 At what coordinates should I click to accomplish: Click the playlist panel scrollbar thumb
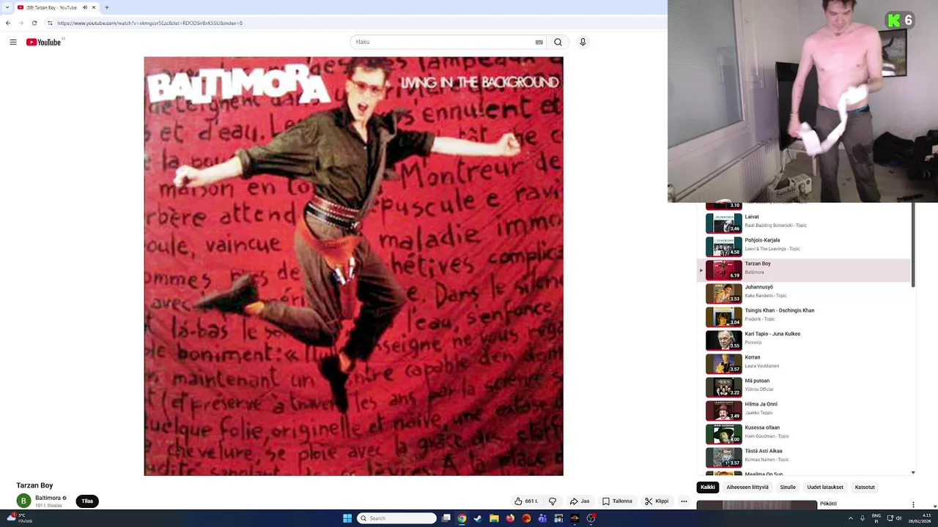coord(913,245)
